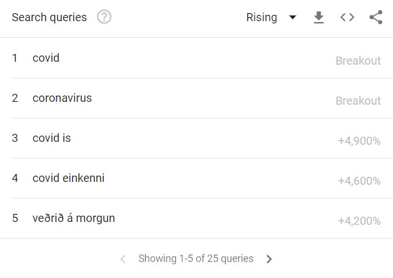Expand the Rising dropdown arrow
This screenshot has height=278, width=393.
292,17
